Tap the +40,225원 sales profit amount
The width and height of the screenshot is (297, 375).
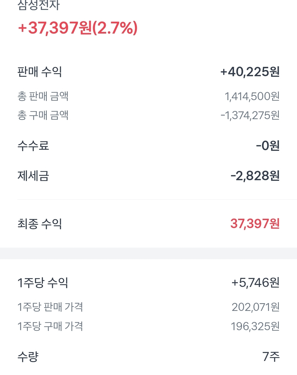[250, 72]
